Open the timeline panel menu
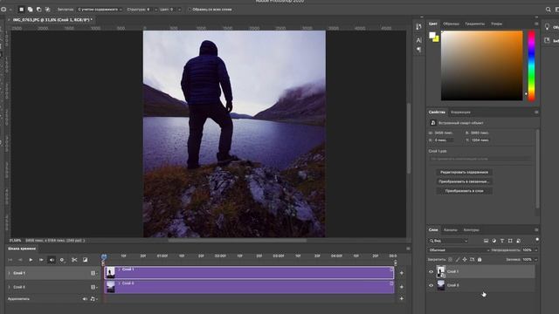The height and width of the screenshot is (314, 559). point(408,249)
